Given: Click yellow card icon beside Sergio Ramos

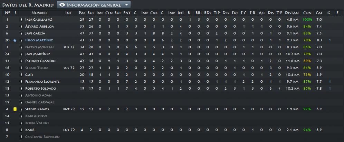Looking at the screenshot, I should click(15, 109).
